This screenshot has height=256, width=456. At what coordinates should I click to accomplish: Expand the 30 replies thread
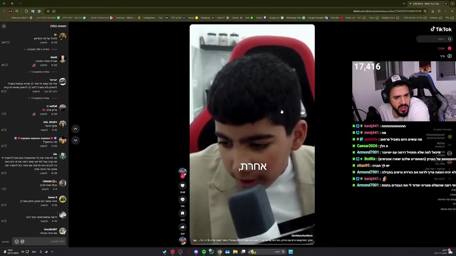click(x=38, y=49)
